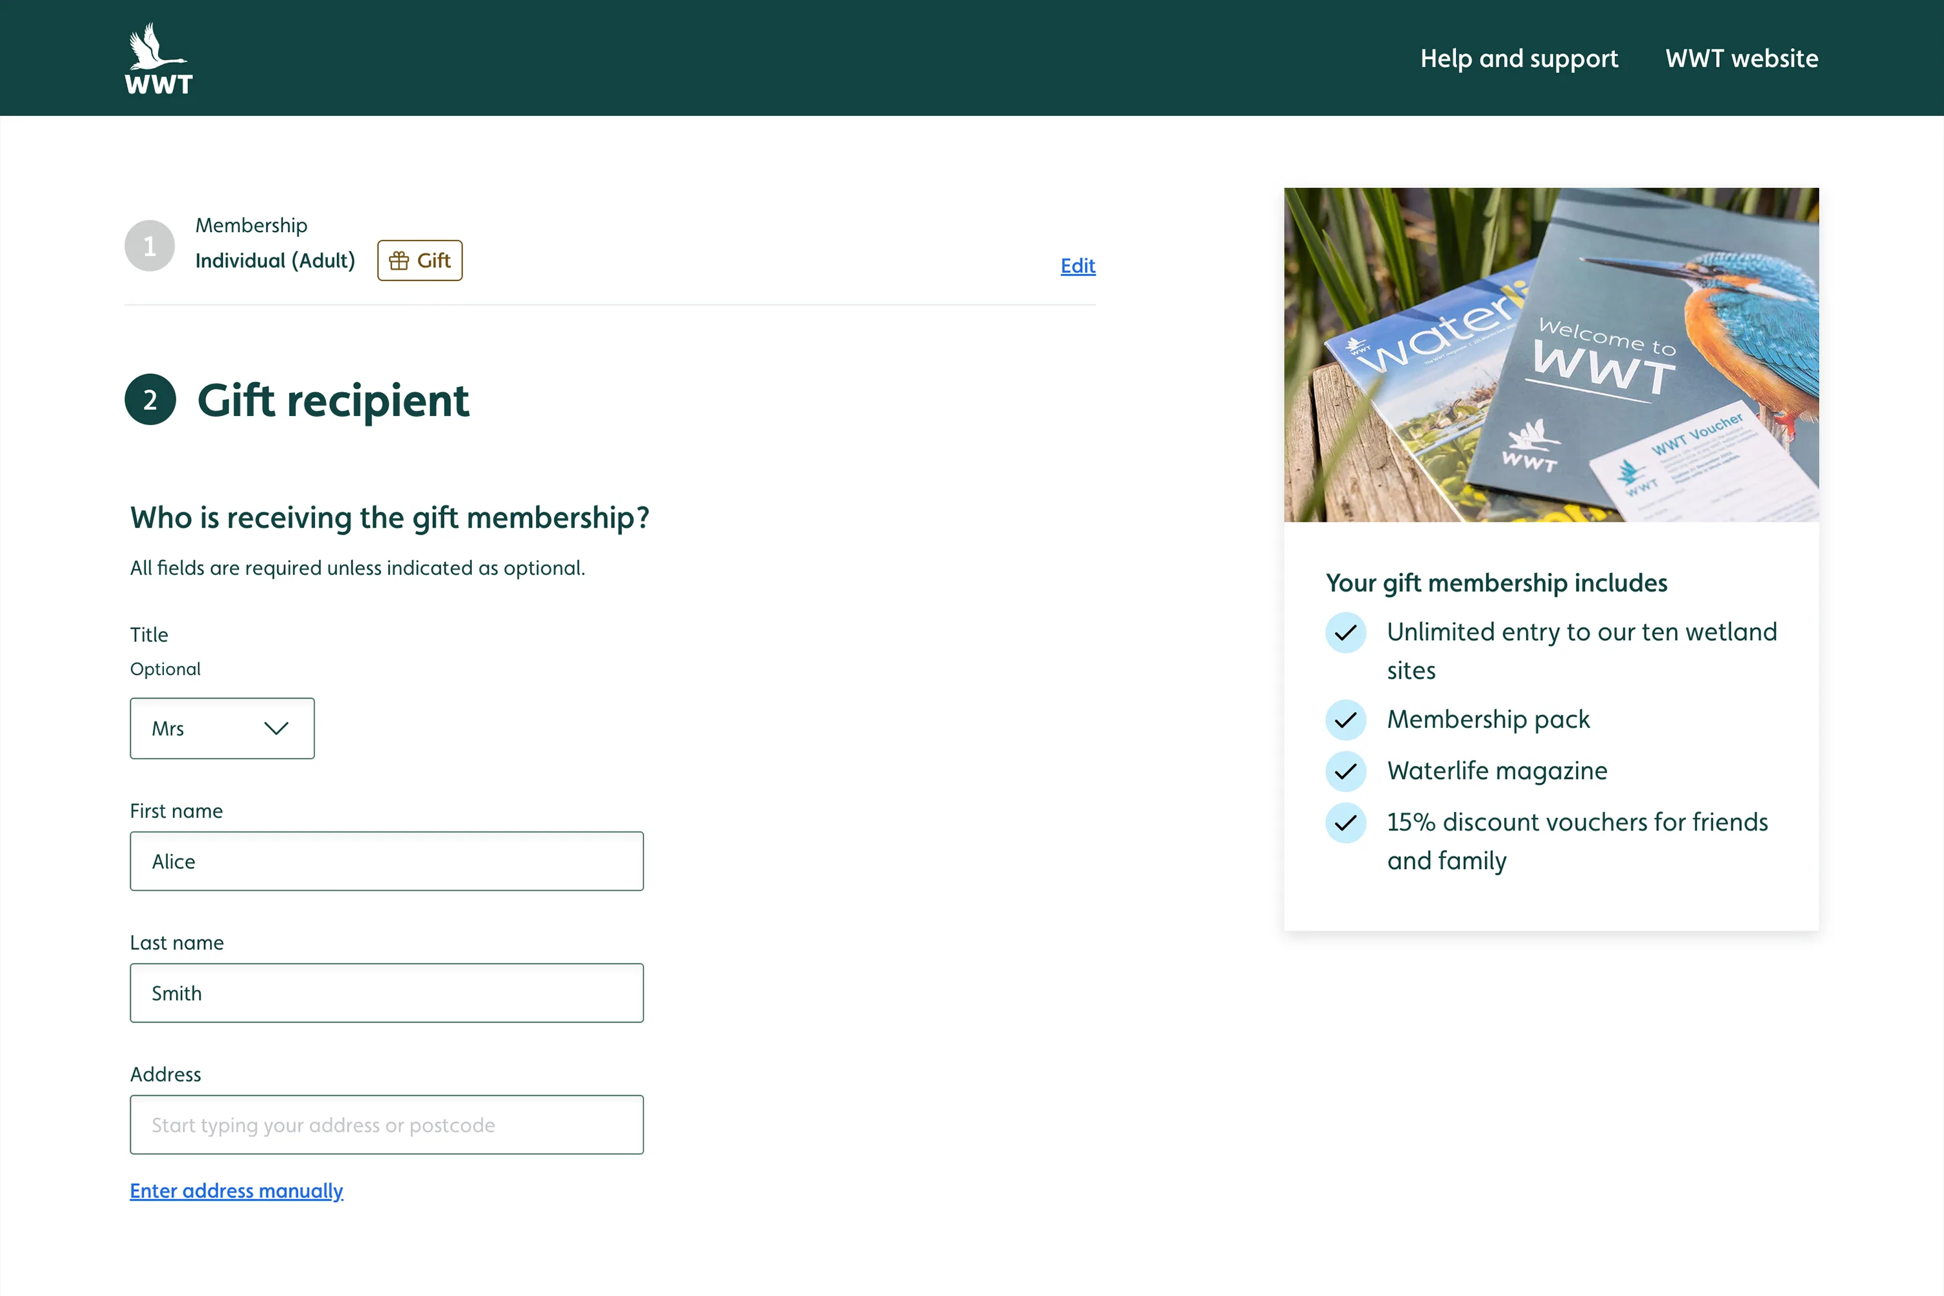Focus the Address postcode search field
This screenshot has width=1944, height=1296.
(x=386, y=1125)
